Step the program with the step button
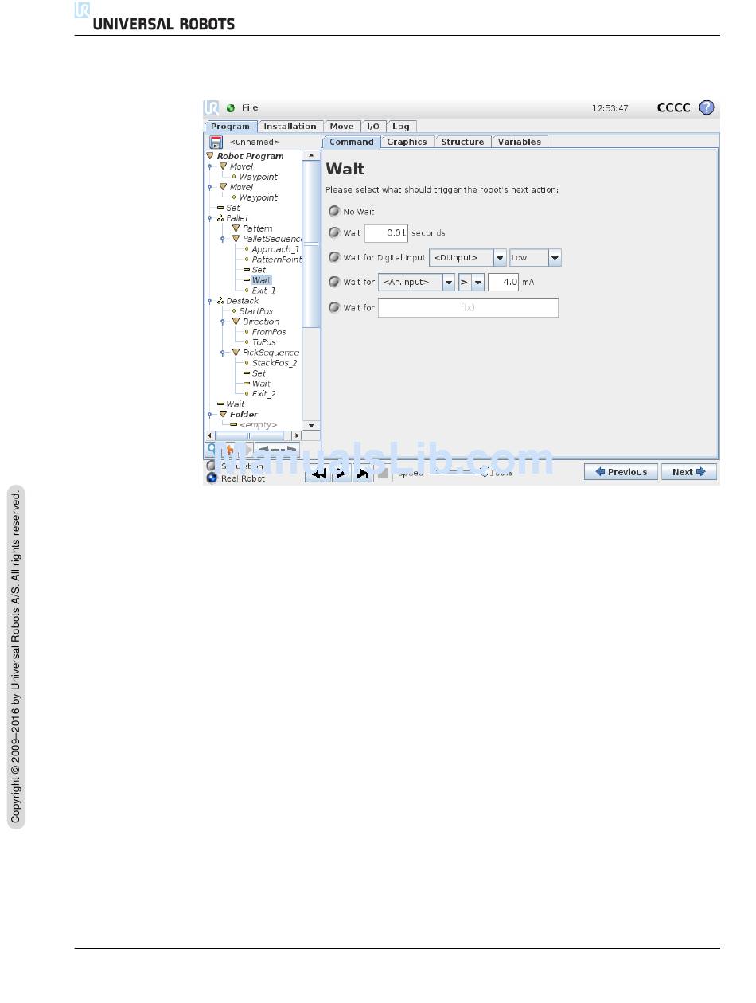The height and width of the screenshot is (1003, 756). click(362, 473)
